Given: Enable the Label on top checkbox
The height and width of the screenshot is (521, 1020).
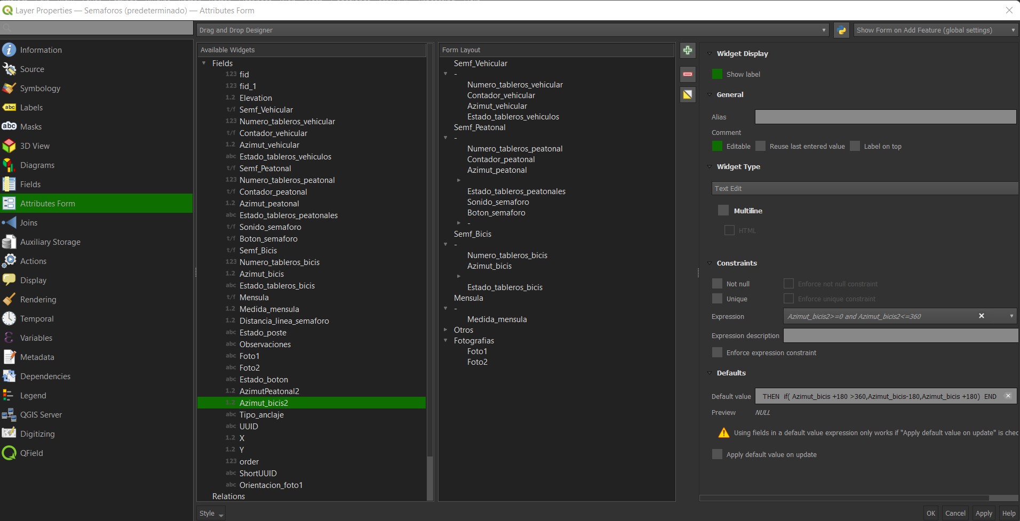Looking at the screenshot, I should [855, 146].
